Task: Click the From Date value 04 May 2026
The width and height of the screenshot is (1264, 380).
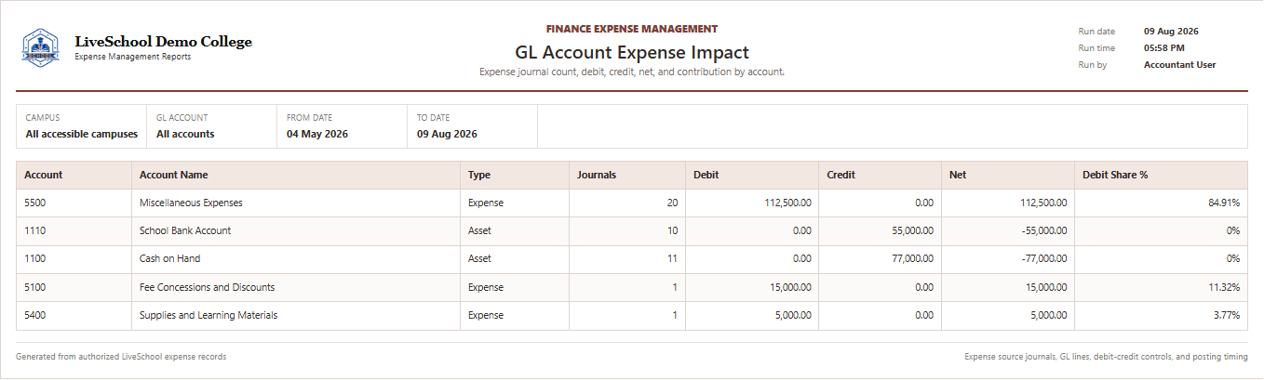Action: [316, 134]
